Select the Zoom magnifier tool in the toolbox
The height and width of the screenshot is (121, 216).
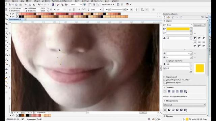coord(6,28)
